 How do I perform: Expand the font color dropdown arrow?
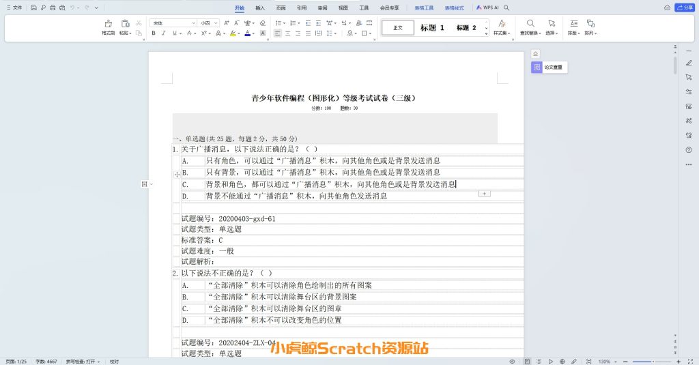tap(254, 33)
